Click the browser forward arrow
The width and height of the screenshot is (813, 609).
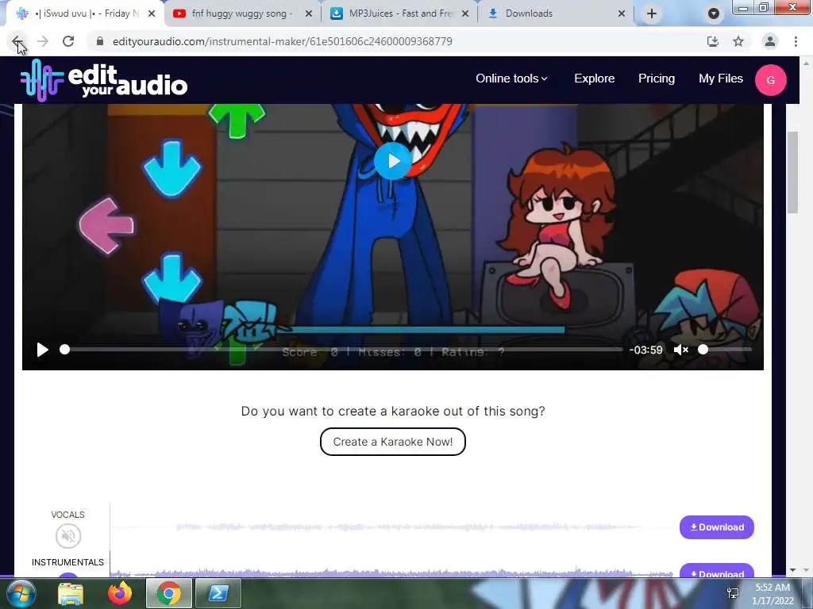pos(43,41)
